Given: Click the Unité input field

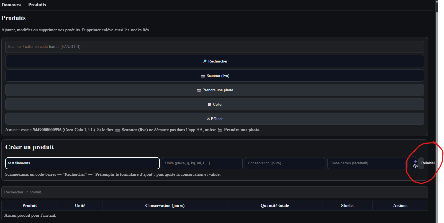Looking at the screenshot, I should (x=202, y=163).
